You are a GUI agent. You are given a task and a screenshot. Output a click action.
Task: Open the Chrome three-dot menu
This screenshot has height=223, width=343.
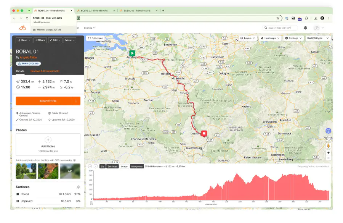coord(329,18)
